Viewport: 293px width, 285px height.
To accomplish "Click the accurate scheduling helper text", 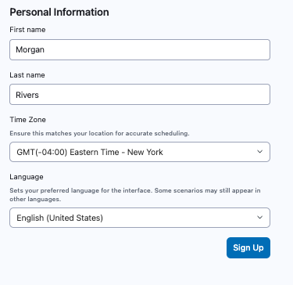I will 99,133.
